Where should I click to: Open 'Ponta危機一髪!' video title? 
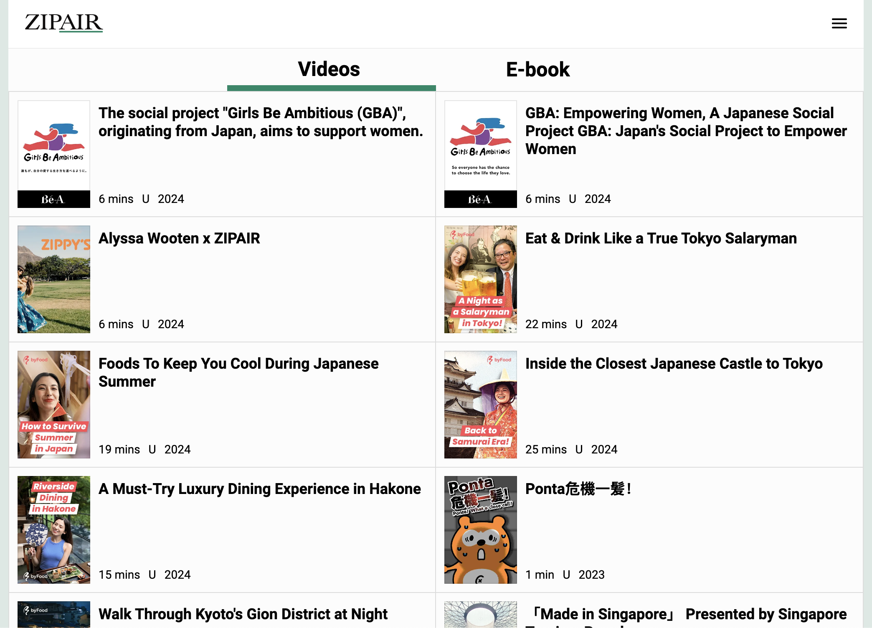578,489
